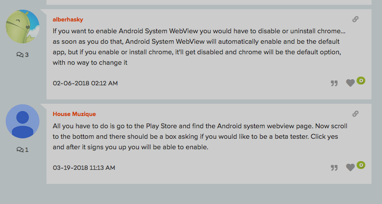This screenshot has width=382, height=204.
Task: Like alberhasky's post with heart icon
Action: tap(350, 83)
